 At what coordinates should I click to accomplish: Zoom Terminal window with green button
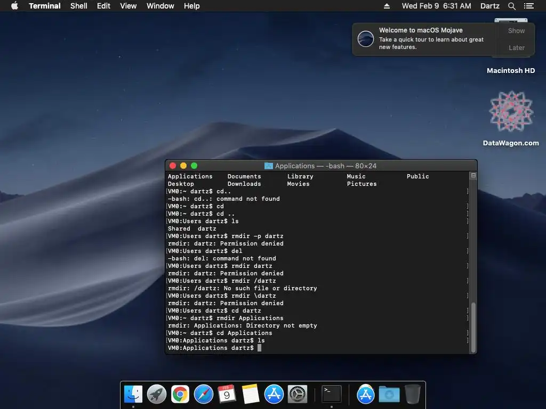coord(194,166)
